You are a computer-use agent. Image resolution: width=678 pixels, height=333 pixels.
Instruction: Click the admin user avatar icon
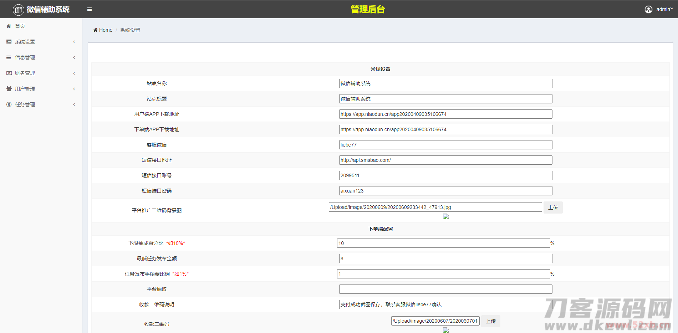648,9
